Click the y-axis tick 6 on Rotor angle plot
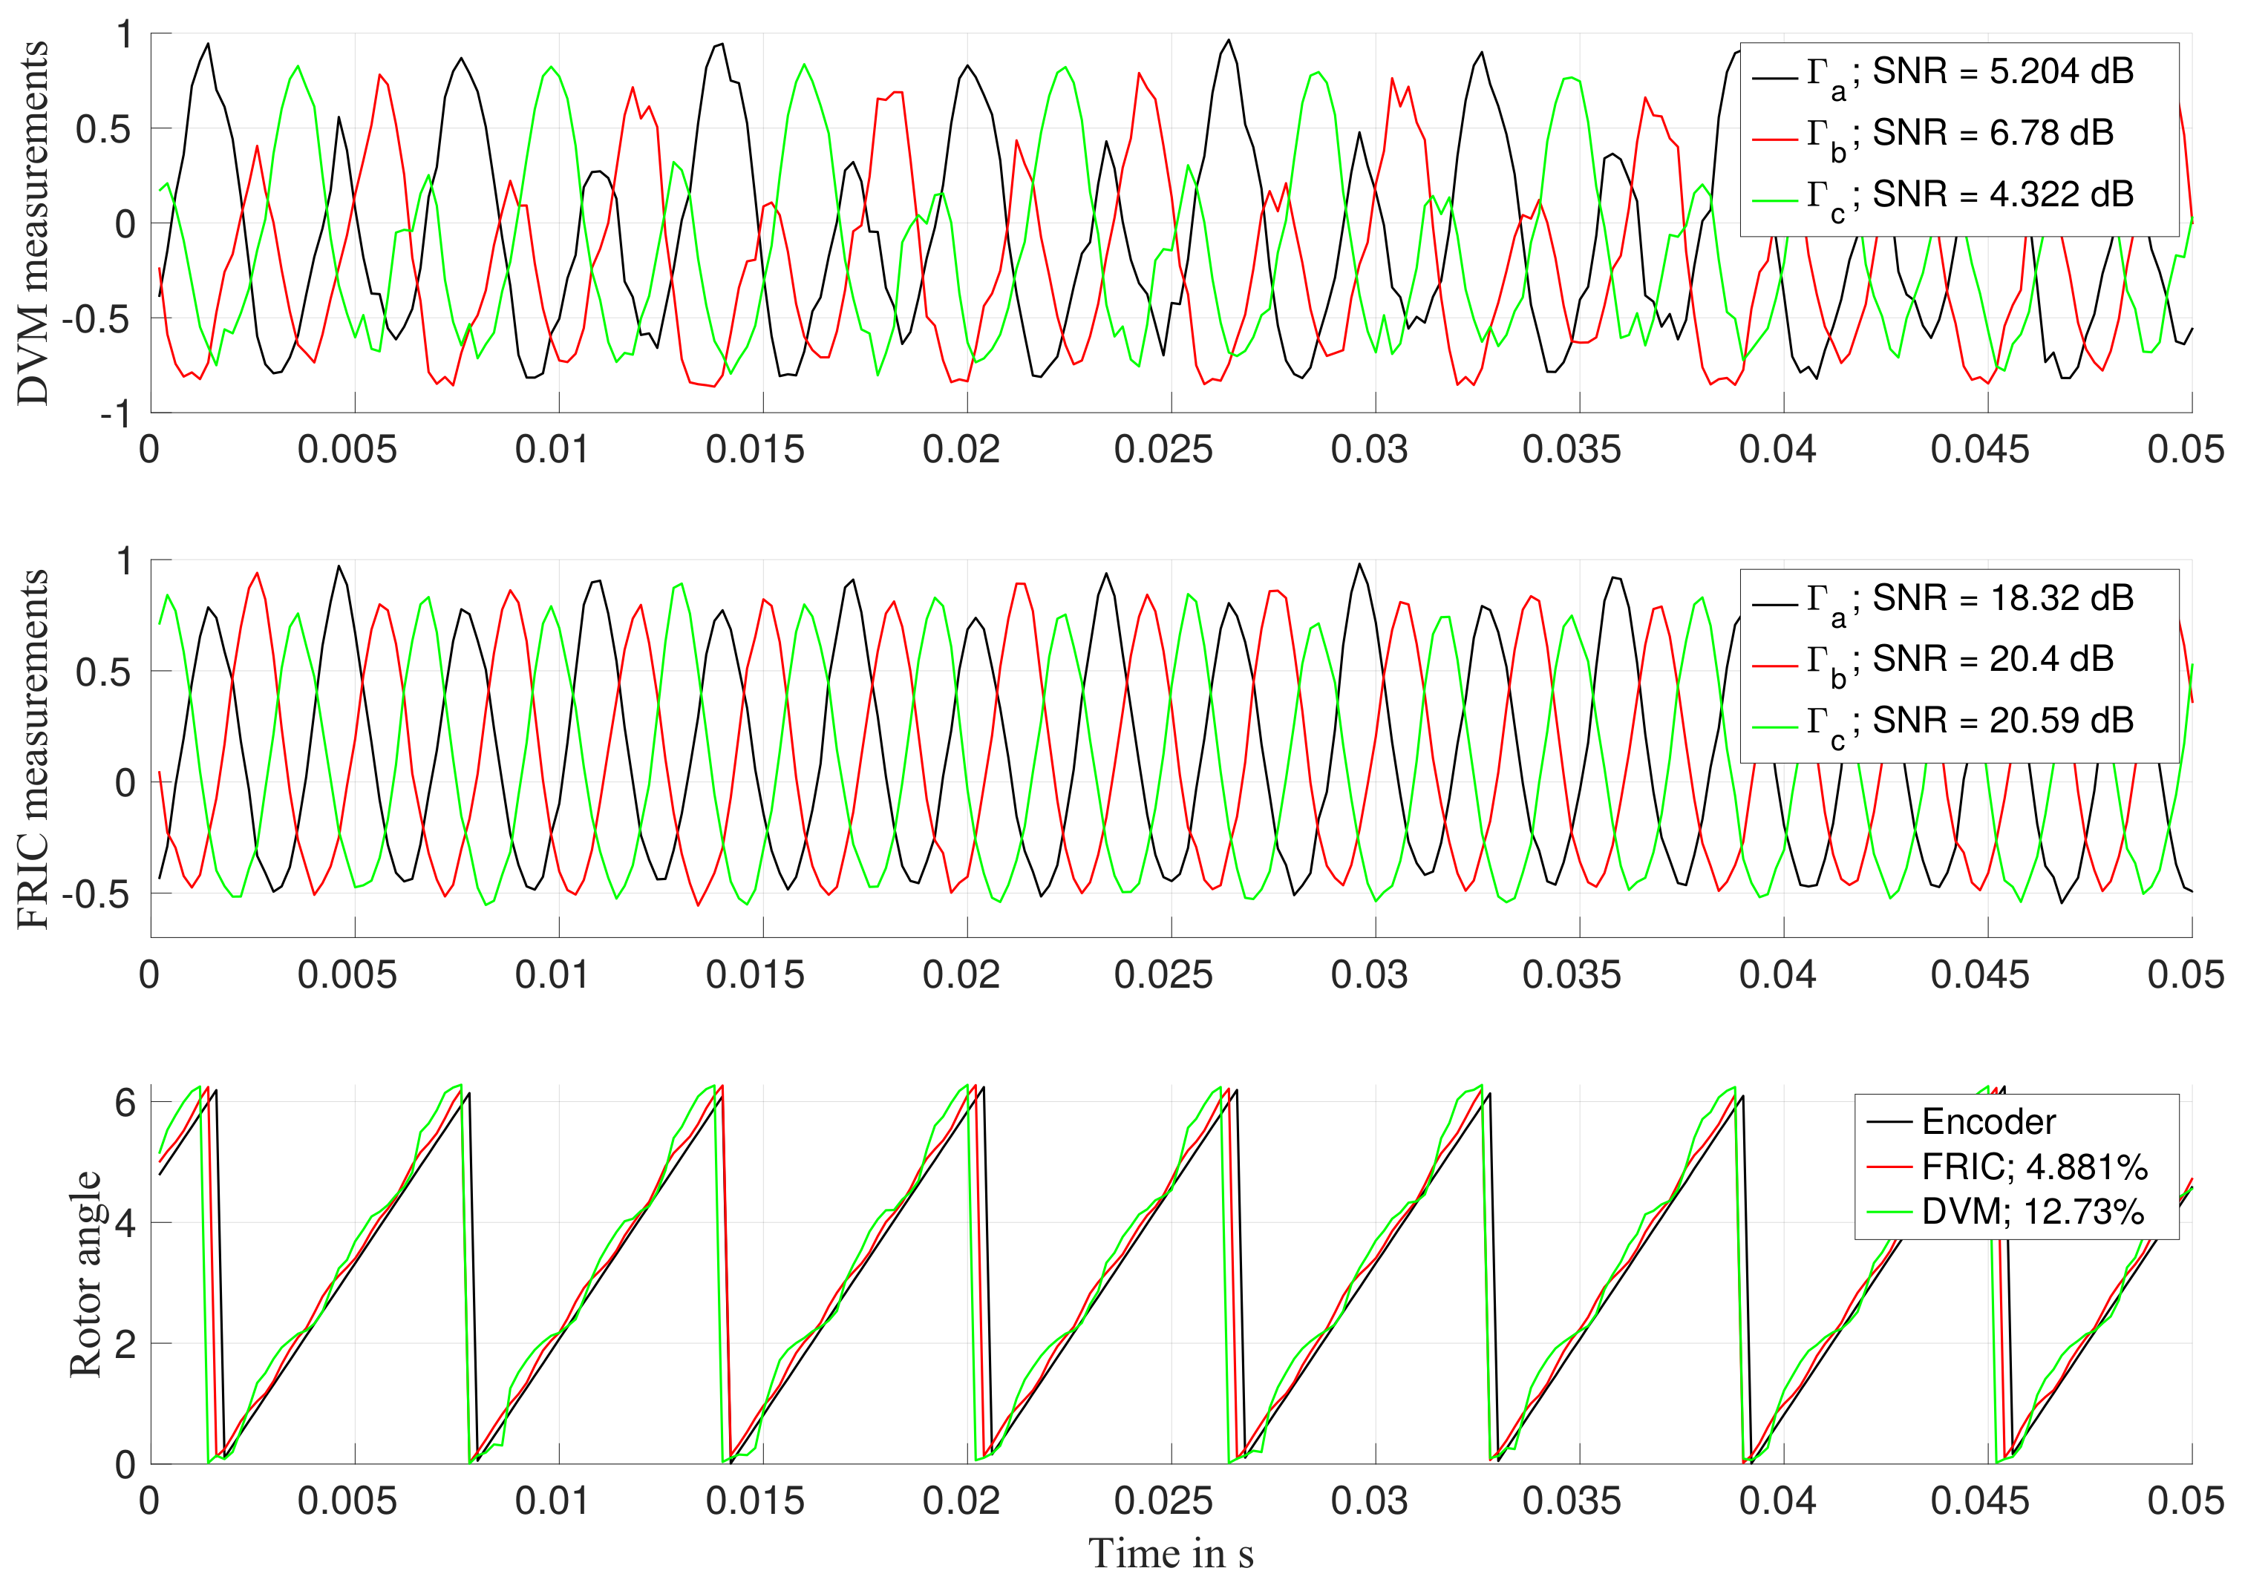Screen dimensions: 2245x1594 point(125,1103)
